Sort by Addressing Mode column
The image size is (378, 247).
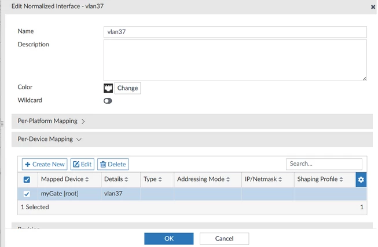(203, 179)
